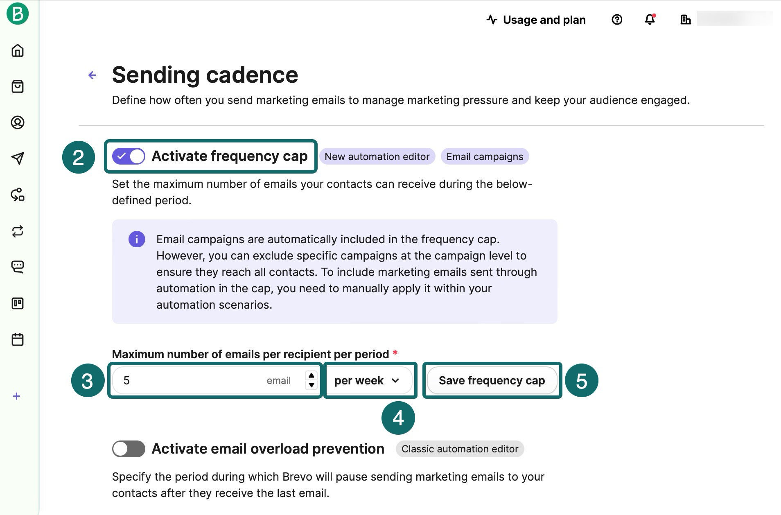
Task: Open the Home dashboard icon
Action: [18, 50]
